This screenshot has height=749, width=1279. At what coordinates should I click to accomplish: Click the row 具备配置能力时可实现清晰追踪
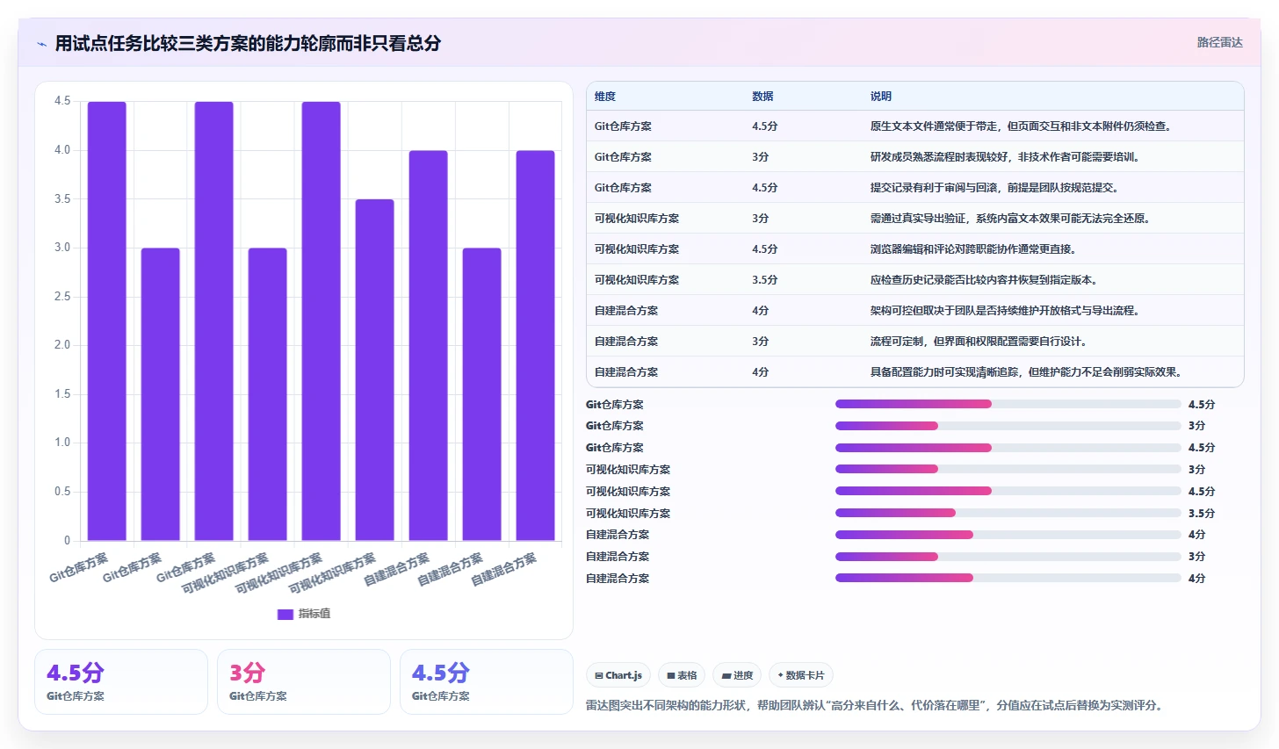pyautogui.click(x=915, y=372)
